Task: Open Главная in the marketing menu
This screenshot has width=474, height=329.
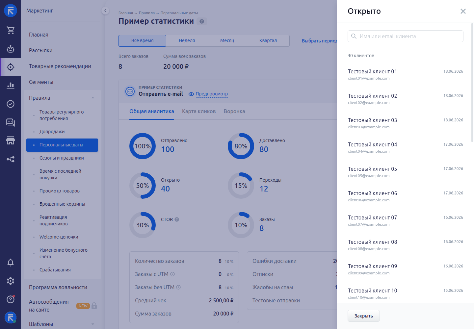Action: [39, 35]
